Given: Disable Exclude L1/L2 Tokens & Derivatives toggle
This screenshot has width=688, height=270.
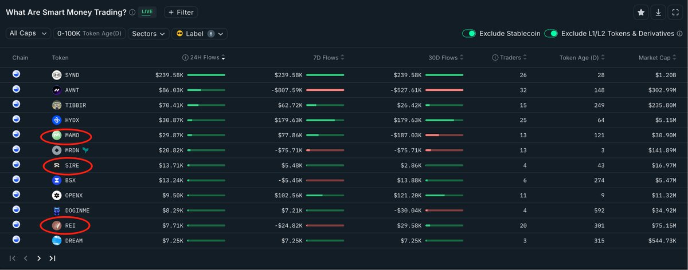Looking at the screenshot, I should pyautogui.click(x=551, y=34).
